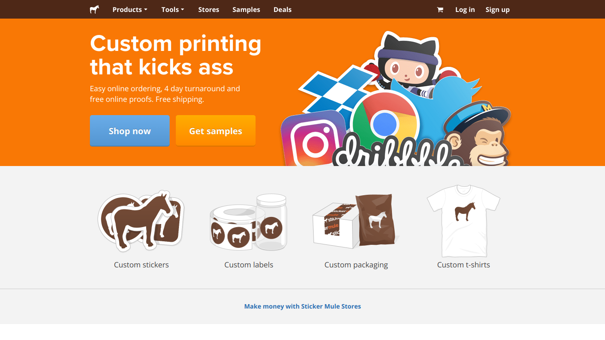Open the Custom labels product image
605x340 pixels.
[x=248, y=223]
